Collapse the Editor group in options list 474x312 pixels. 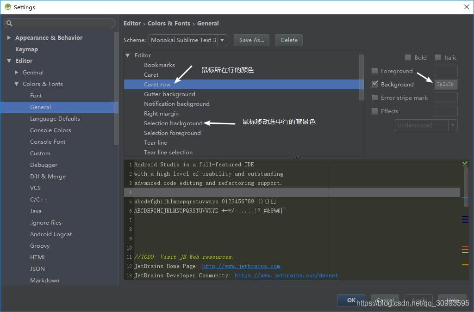click(x=128, y=55)
